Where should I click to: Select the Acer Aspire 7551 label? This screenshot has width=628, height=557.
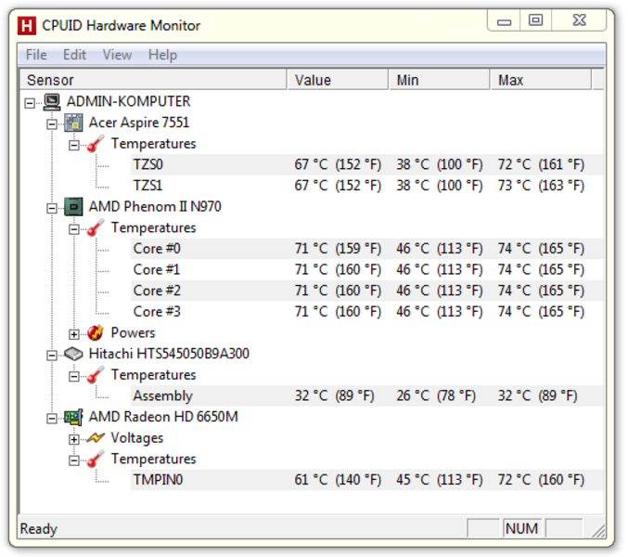point(139,123)
